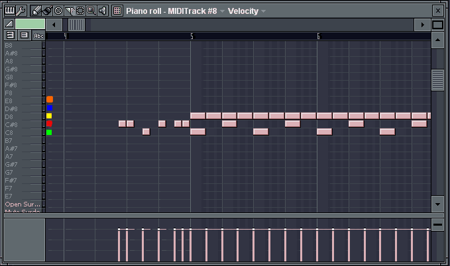The width and height of the screenshot is (450, 266).
Task: Click the G#8 key label
Action: point(11,69)
